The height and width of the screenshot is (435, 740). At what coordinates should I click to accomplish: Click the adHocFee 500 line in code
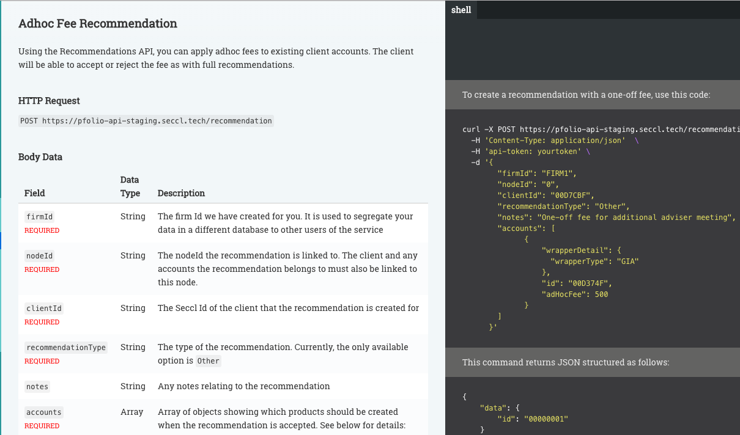coord(574,294)
